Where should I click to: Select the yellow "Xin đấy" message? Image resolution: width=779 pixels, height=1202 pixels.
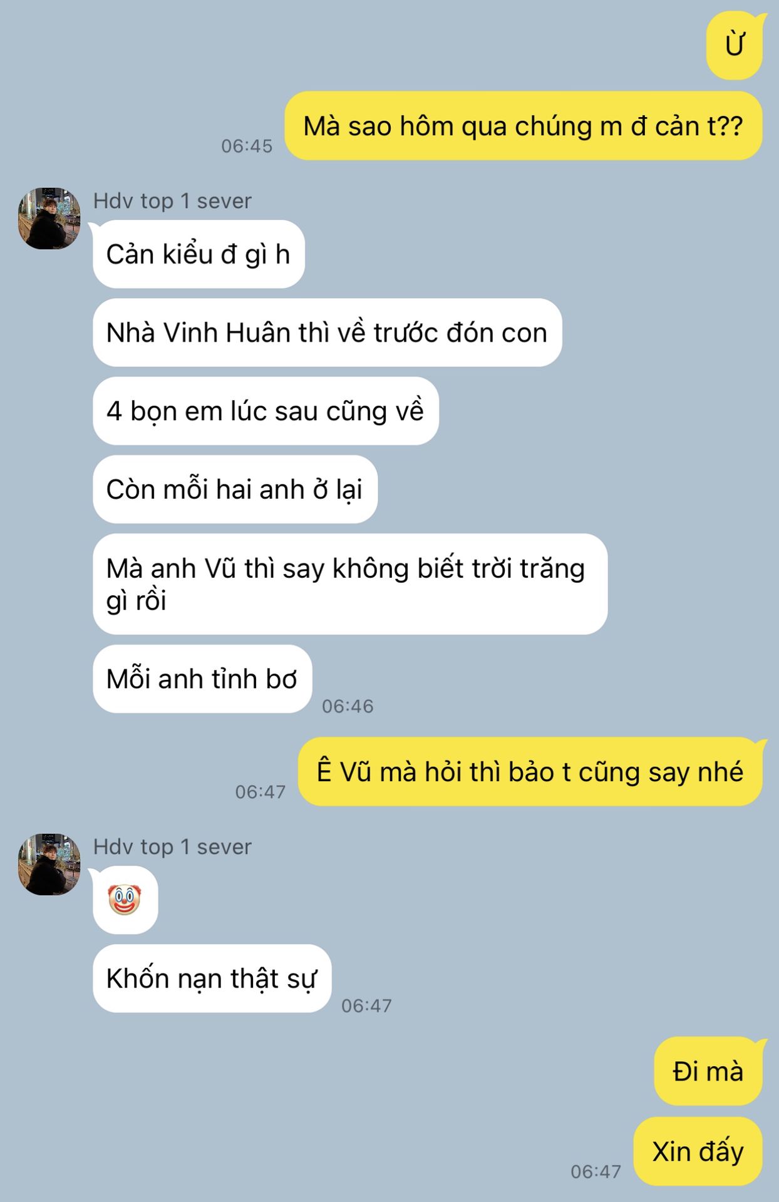pos(698,1151)
